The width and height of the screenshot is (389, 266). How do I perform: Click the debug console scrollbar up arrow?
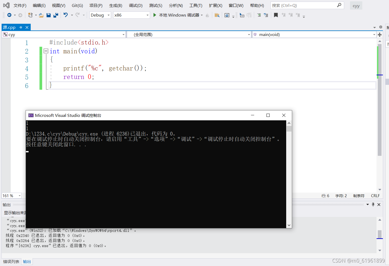289,123
